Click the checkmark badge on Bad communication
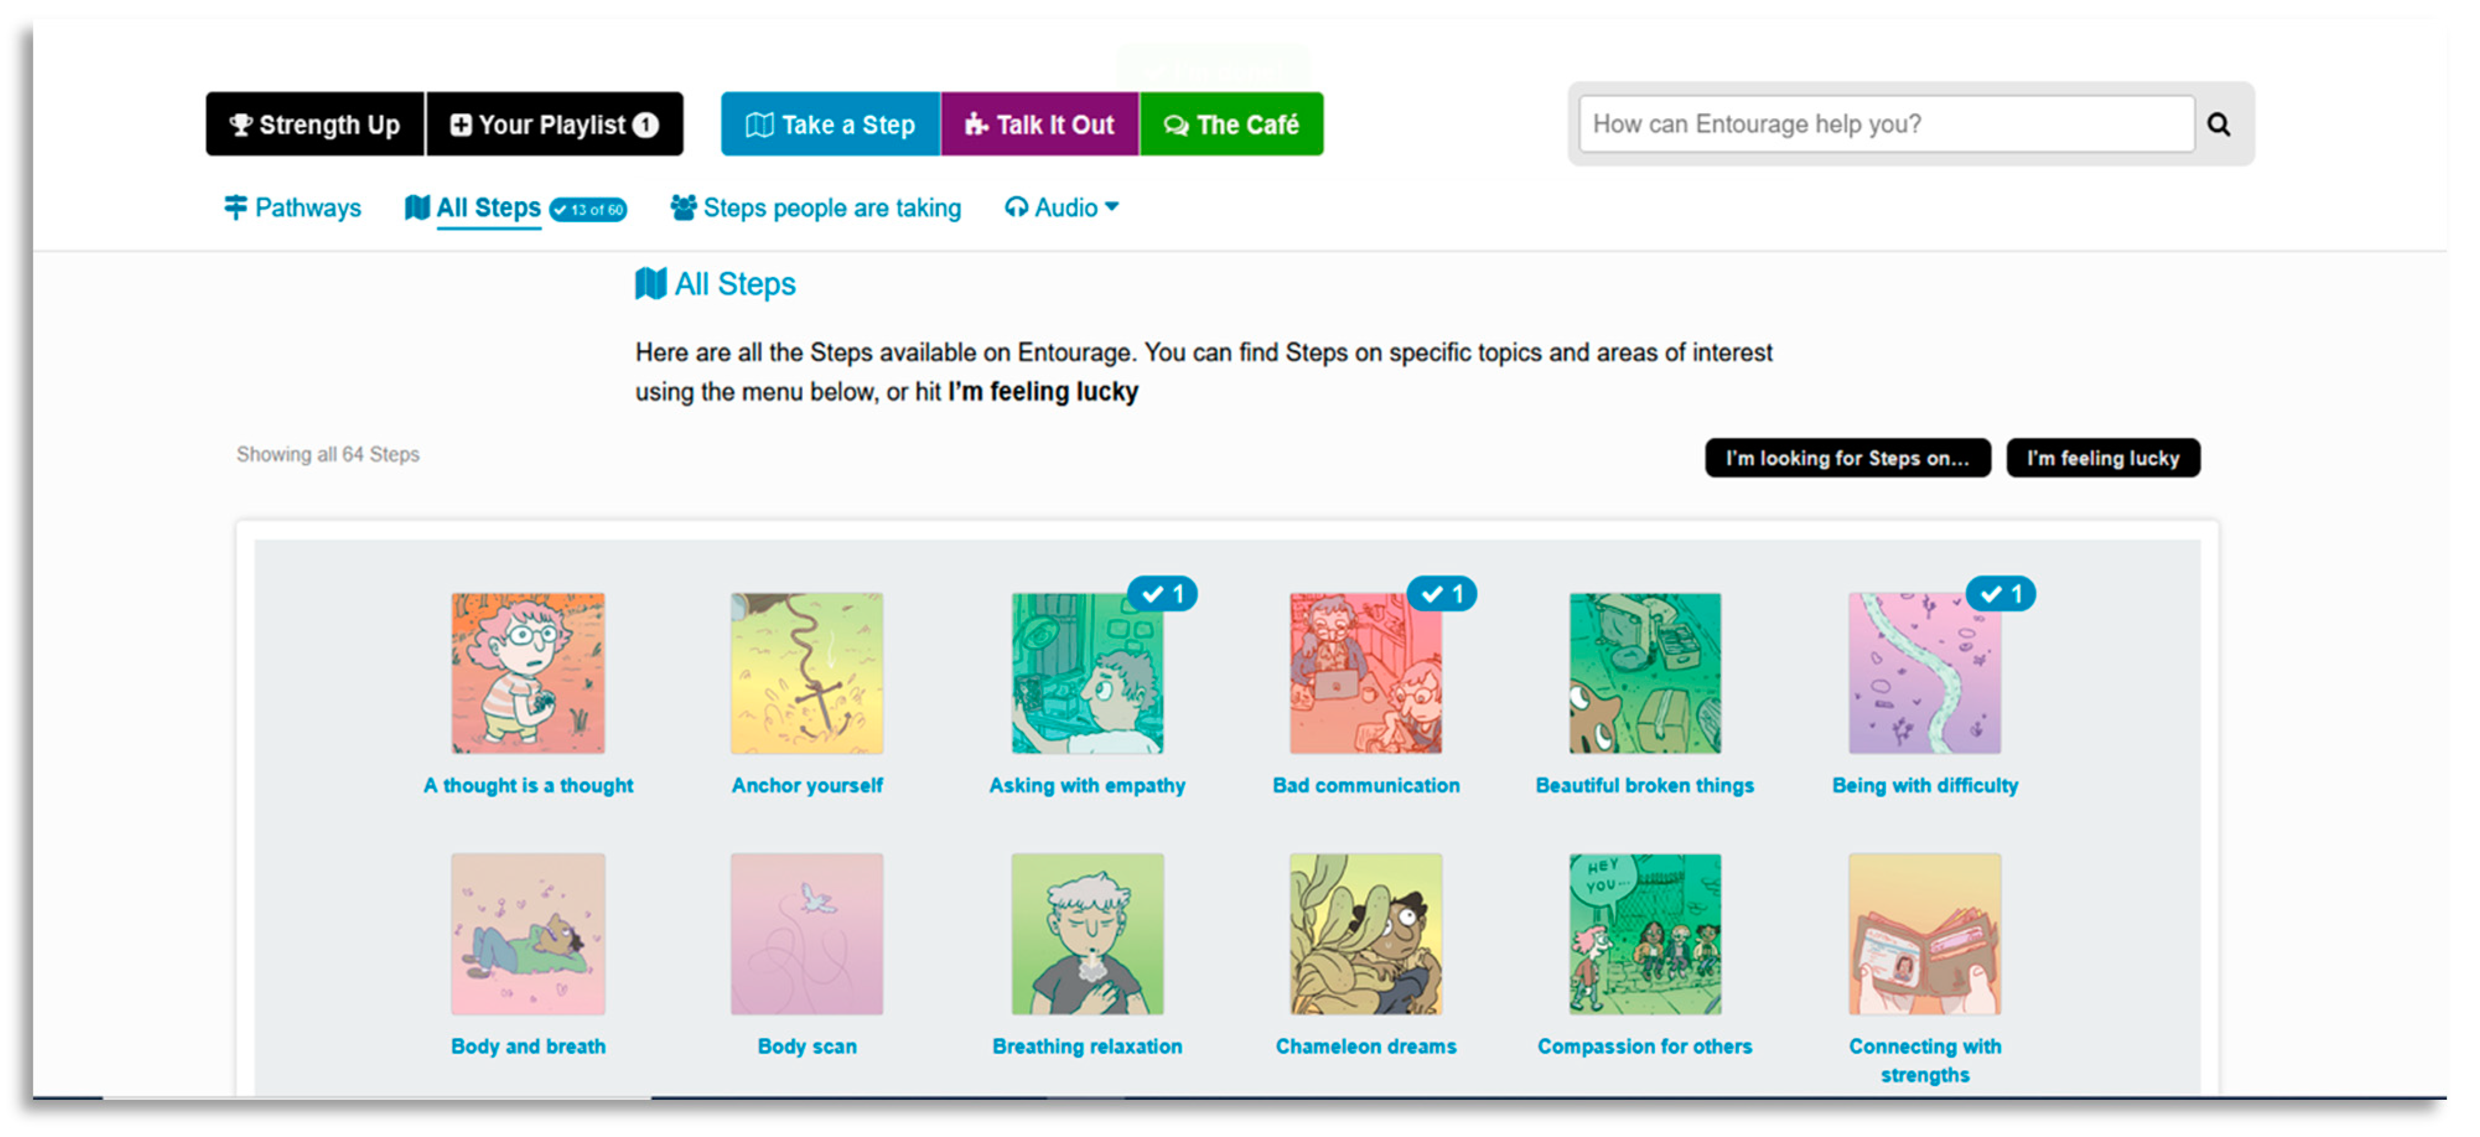2480x1137 pixels. [x=1441, y=594]
